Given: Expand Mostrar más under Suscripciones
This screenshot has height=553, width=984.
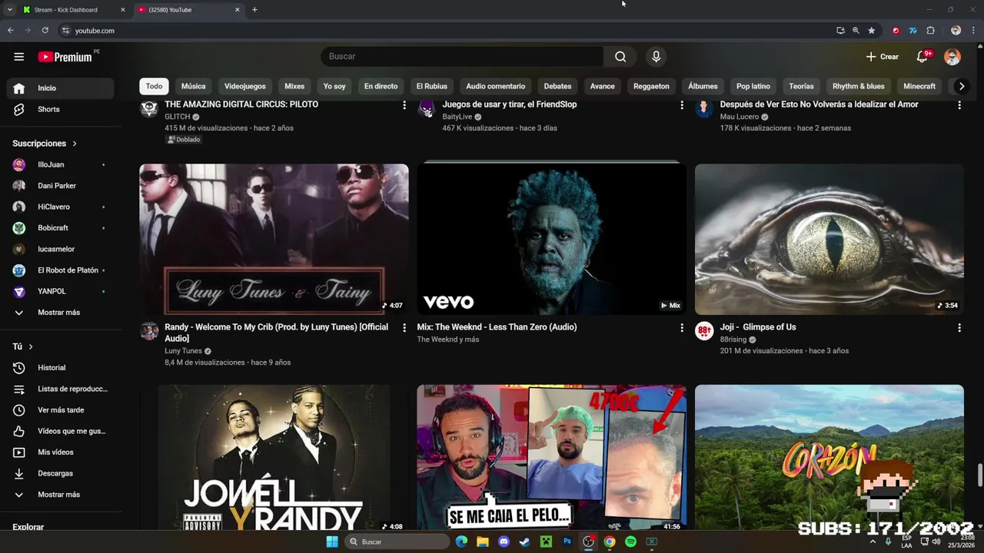Looking at the screenshot, I should tap(60, 313).
